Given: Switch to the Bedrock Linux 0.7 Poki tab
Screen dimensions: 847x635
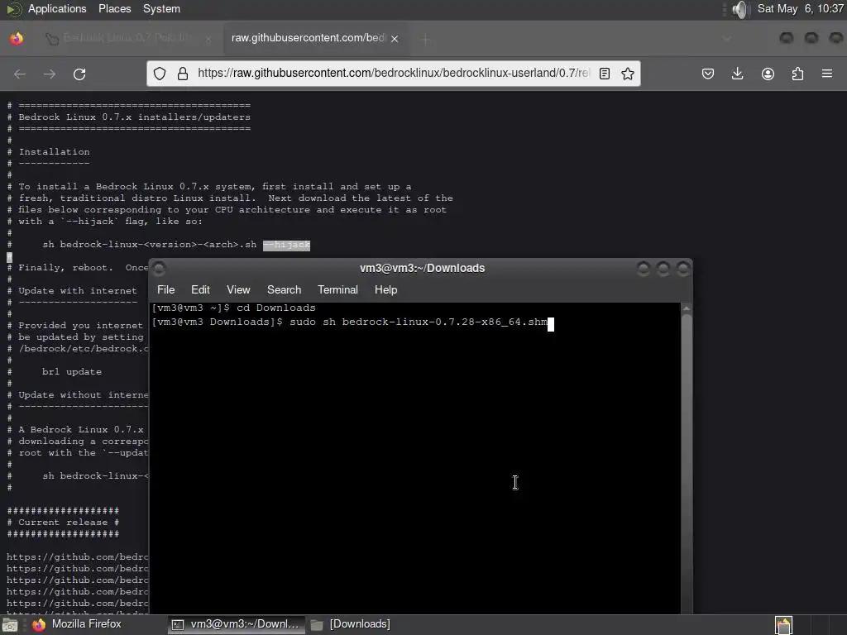Looking at the screenshot, I should click(x=128, y=38).
